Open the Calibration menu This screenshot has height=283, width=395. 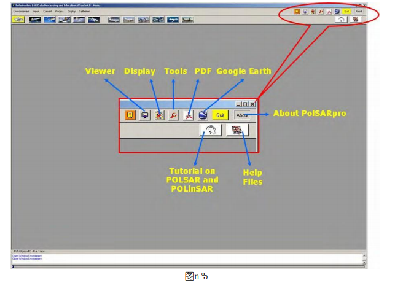(x=84, y=11)
